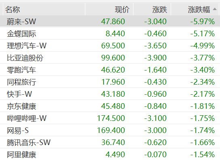Click the -1.74% percentage cell
The width and height of the screenshot is (220, 160).
pyautogui.click(x=203, y=130)
